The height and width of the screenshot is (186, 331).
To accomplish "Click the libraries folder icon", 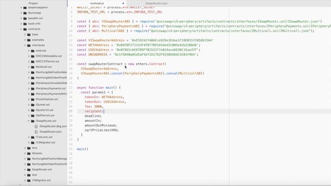I will tap(29, 153).
